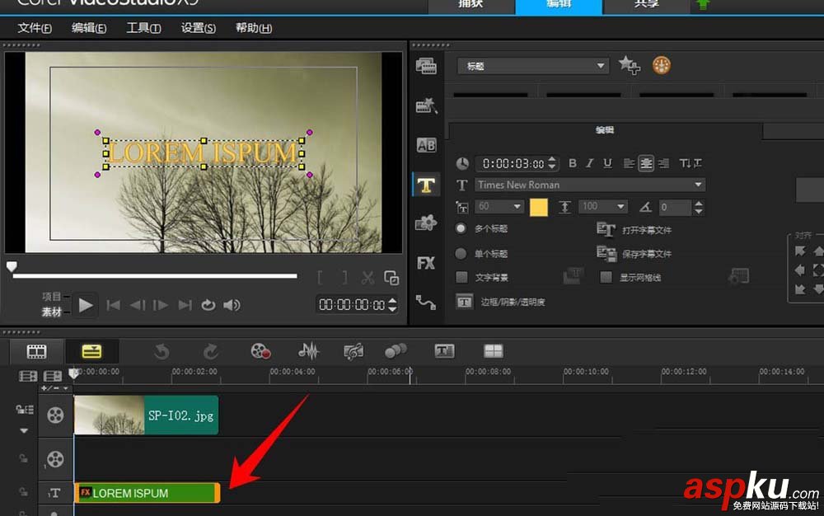Step to previous frame

tap(138, 305)
